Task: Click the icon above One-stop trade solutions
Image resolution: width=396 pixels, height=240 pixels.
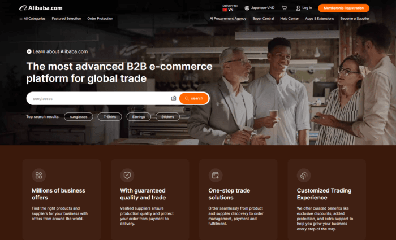Action: 216,175
